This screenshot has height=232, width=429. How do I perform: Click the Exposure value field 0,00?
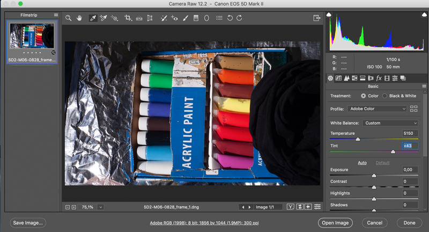point(410,170)
